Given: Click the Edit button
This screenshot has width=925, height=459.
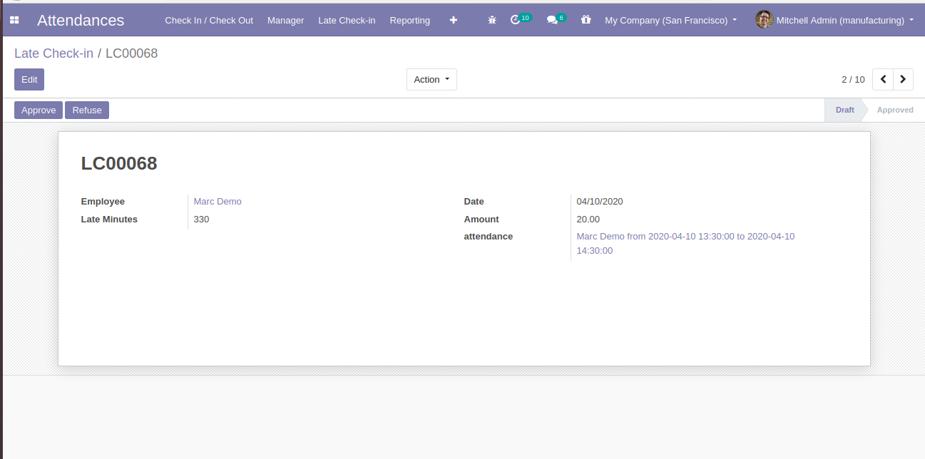Looking at the screenshot, I should pos(29,79).
